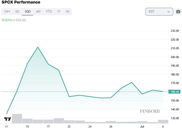Click date label 24 on time axis
The height and width of the screenshot is (130, 182).
tap(90, 126)
